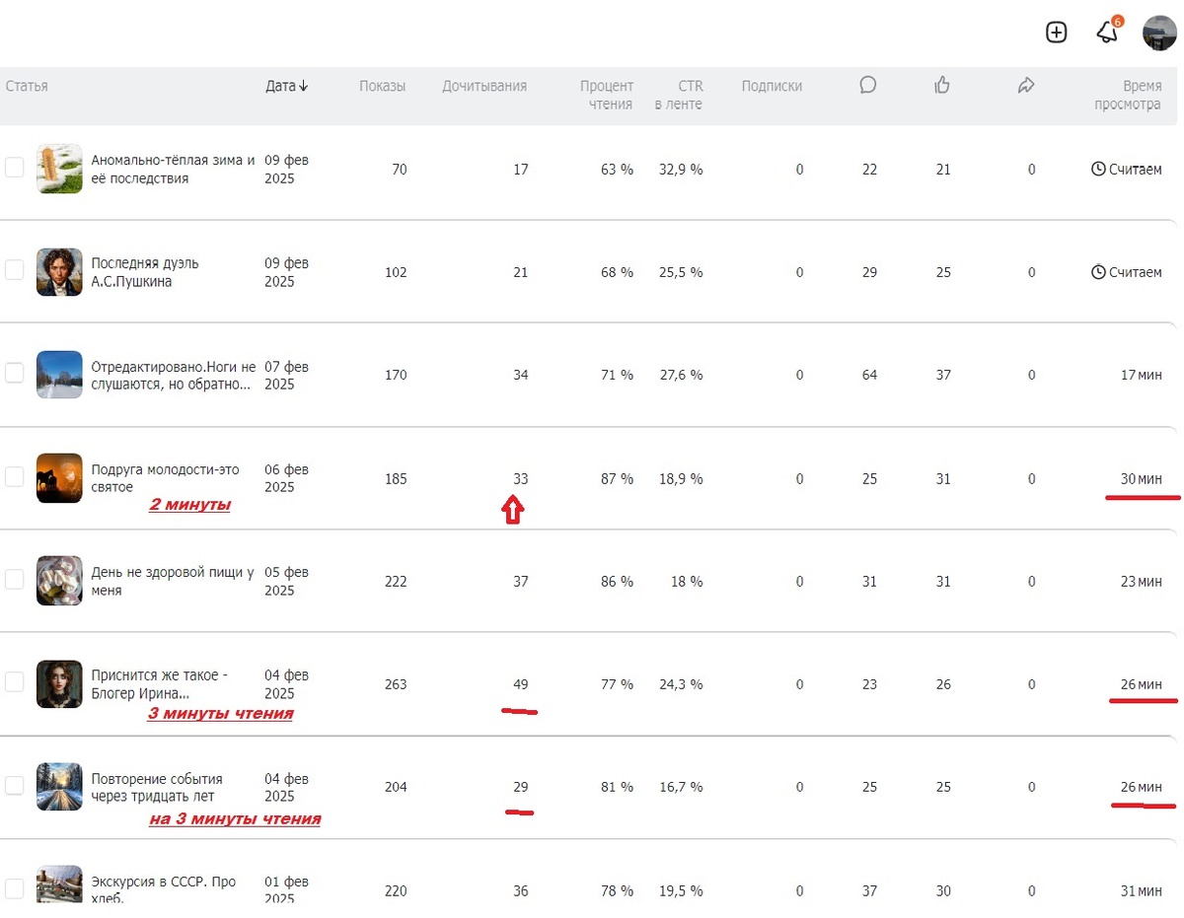This screenshot has height=918, width=1184.
Task: Open article Повторение события через тридцать лет
Action: [x=156, y=787]
